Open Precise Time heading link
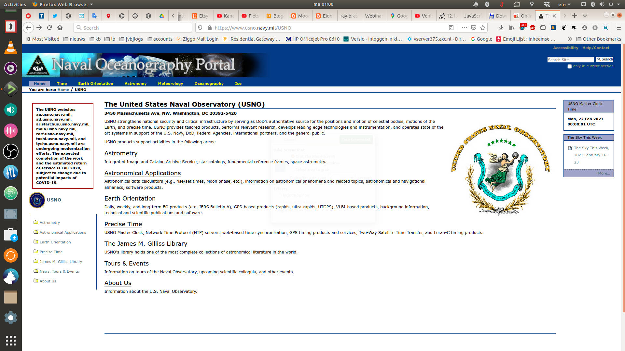 pos(123,224)
